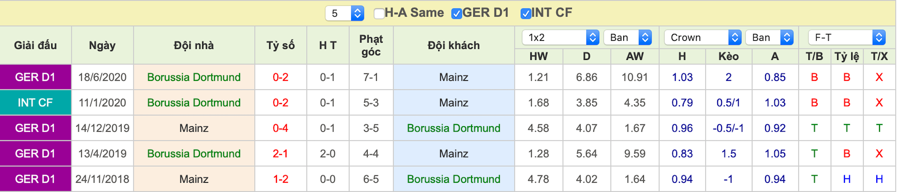Screen dimensions: 898x192
Task: Open the match count dropdown showing 5
Action: point(344,14)
